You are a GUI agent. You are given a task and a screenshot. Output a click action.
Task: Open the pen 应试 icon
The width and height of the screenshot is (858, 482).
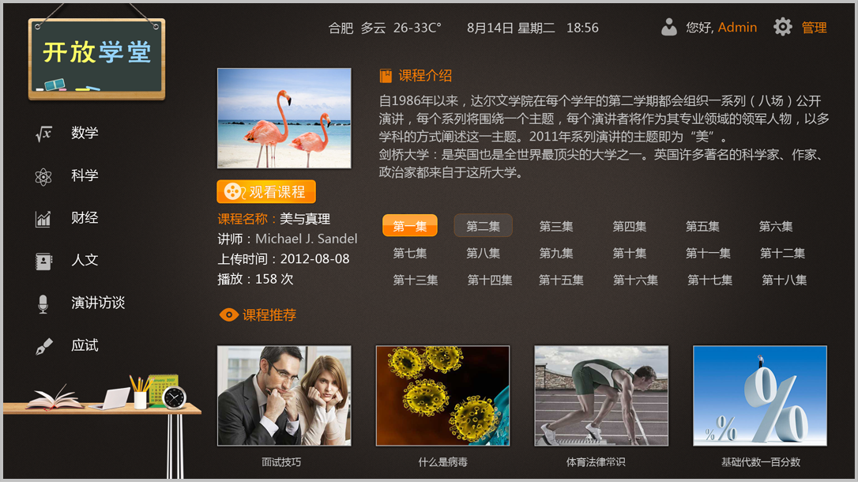tap(43, 346)
